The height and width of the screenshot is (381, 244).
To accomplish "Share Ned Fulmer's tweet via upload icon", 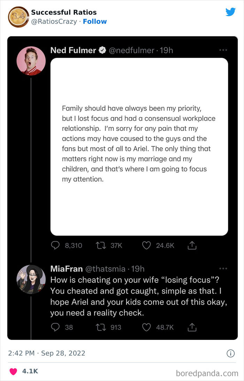I will coord(192,246).
